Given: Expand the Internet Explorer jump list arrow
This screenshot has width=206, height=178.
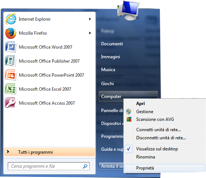Looking at the screenshot, I should 90,19.
